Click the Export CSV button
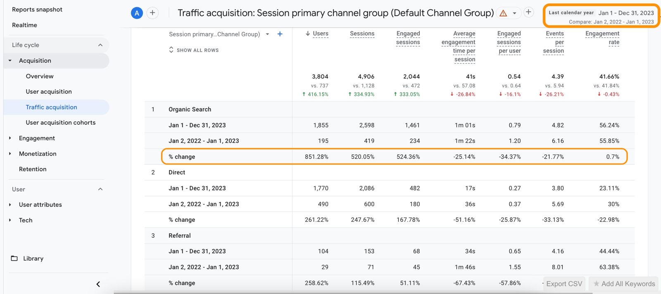Viewport: 661px width, 294px height. [x=564, y=284]
